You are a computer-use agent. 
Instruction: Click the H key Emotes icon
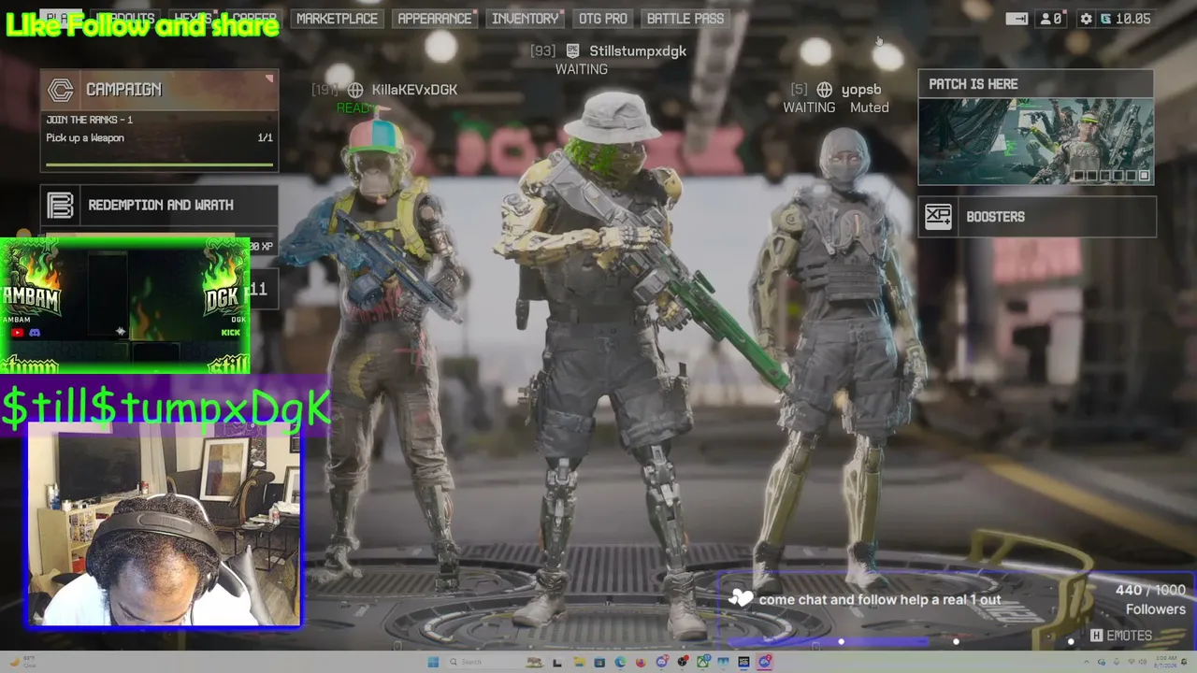tap(1096, 636)
